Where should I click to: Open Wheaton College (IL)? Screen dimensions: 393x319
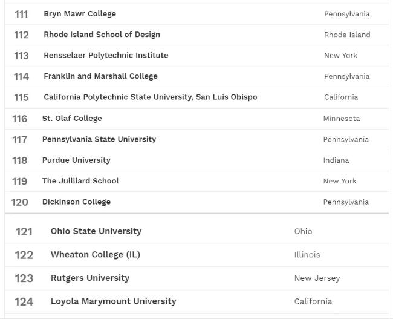(96, 255)
